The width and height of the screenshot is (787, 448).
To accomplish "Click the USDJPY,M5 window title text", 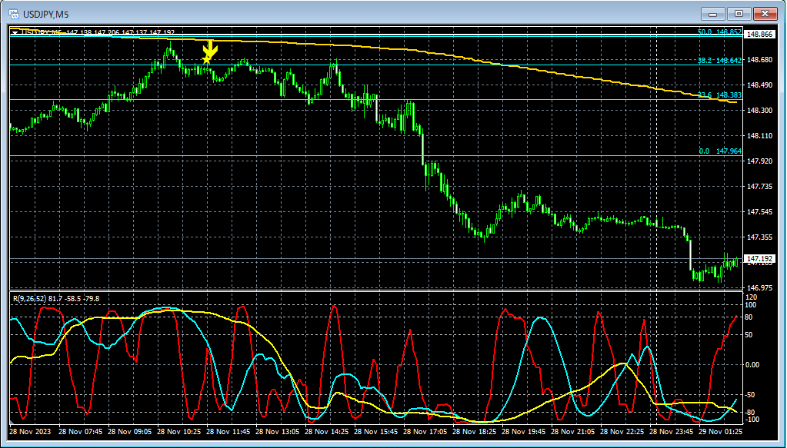I will click(45, 15).
